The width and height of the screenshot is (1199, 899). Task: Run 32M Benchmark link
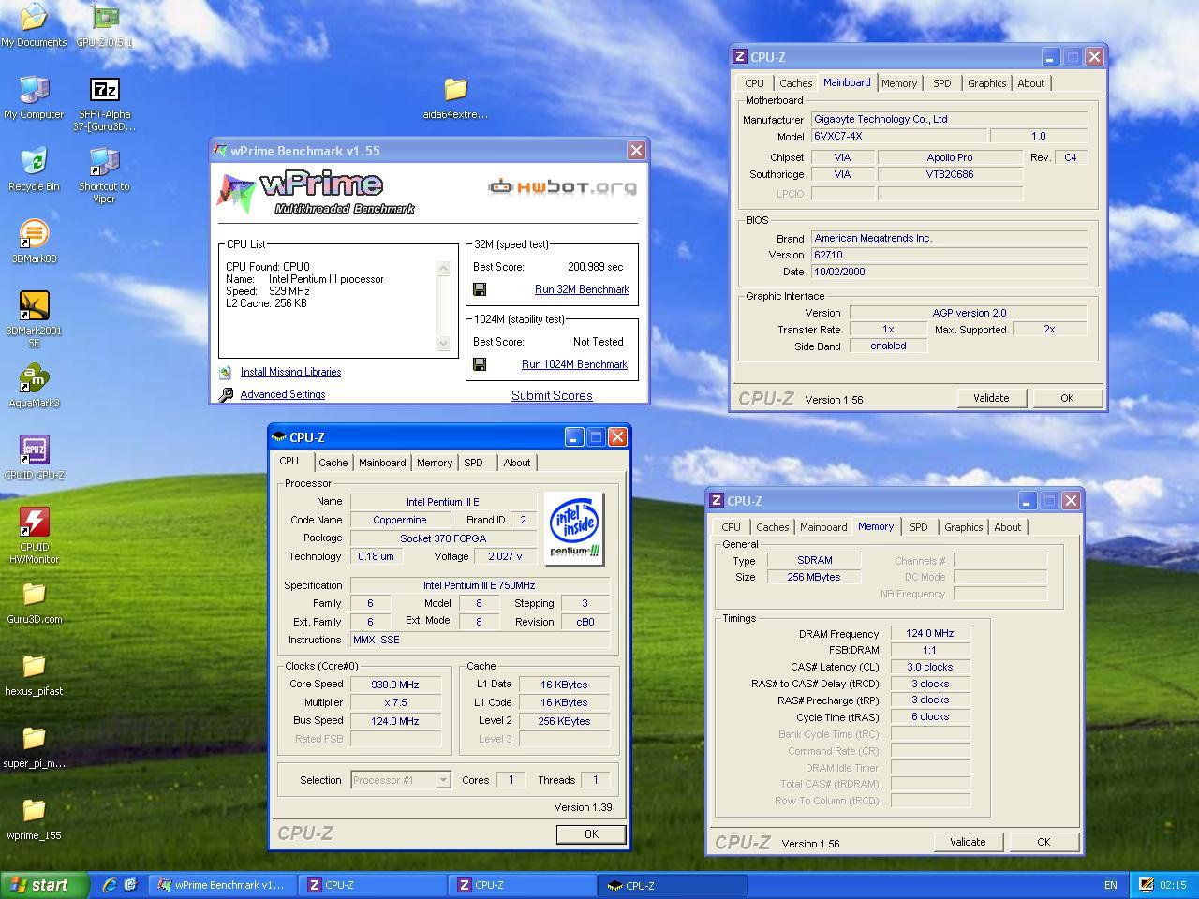tap(582, 289)
